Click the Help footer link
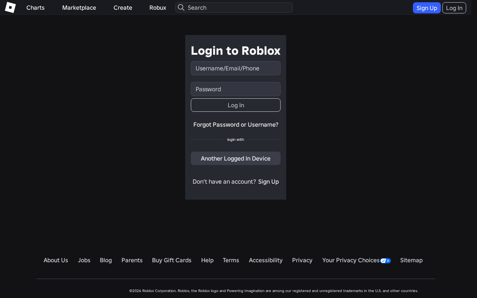This screenshot has width=477, height=298. [207, 260]
